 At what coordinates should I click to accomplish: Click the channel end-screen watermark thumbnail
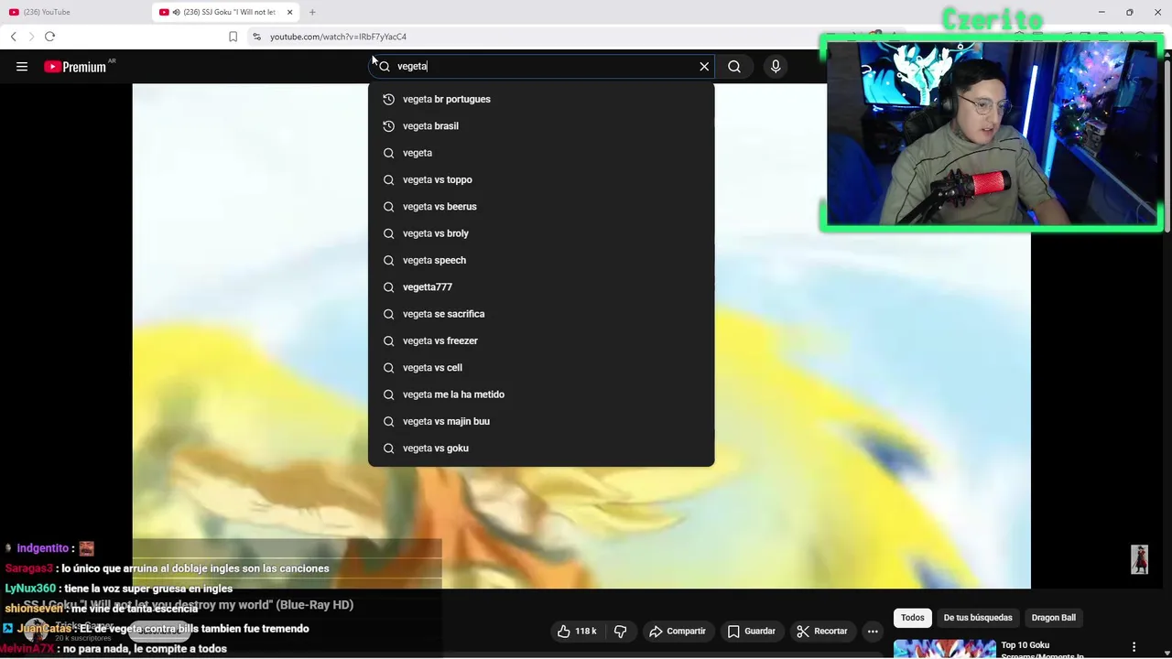(1139, 559)
